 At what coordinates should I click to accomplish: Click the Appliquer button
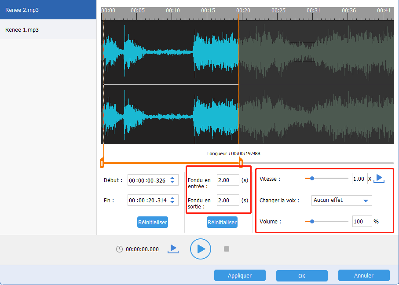240,275
